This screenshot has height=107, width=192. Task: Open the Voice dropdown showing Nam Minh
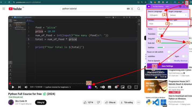pyautogui.click(x=172, y=29)
